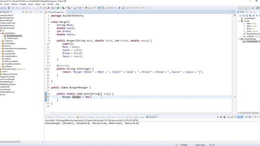This screenshot has height=146, width=260.
Task: Open the Source menu
Action: coord(6,4)
